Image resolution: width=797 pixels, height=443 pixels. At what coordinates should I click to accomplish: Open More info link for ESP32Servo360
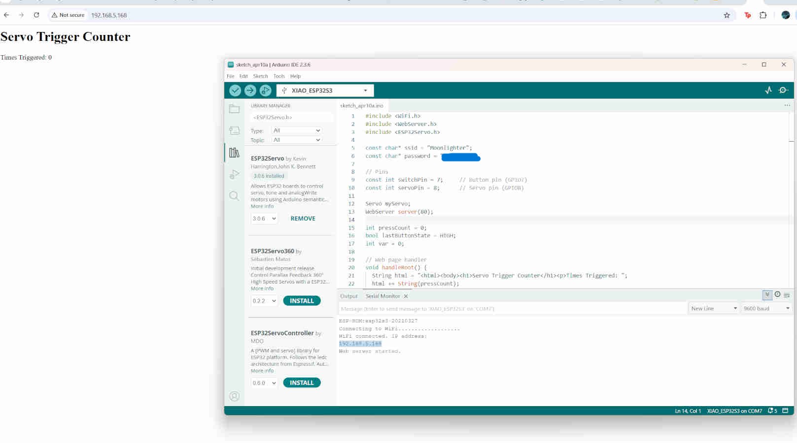pos(262,288)
